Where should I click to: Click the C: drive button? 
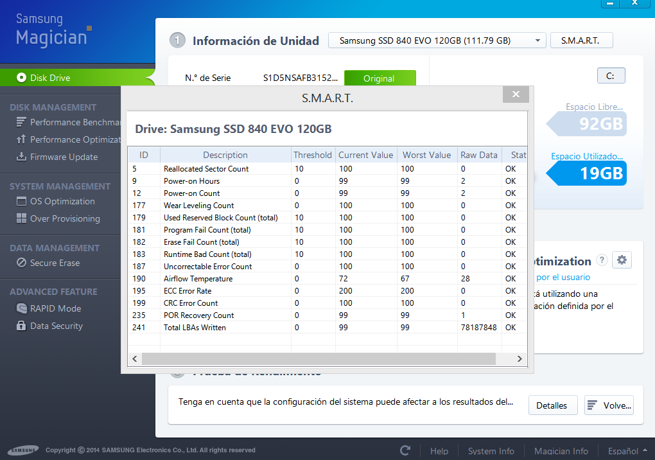[611, 76]
